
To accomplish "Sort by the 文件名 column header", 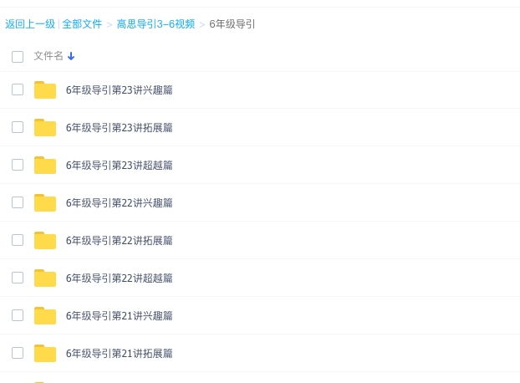I will coord(48,56).
